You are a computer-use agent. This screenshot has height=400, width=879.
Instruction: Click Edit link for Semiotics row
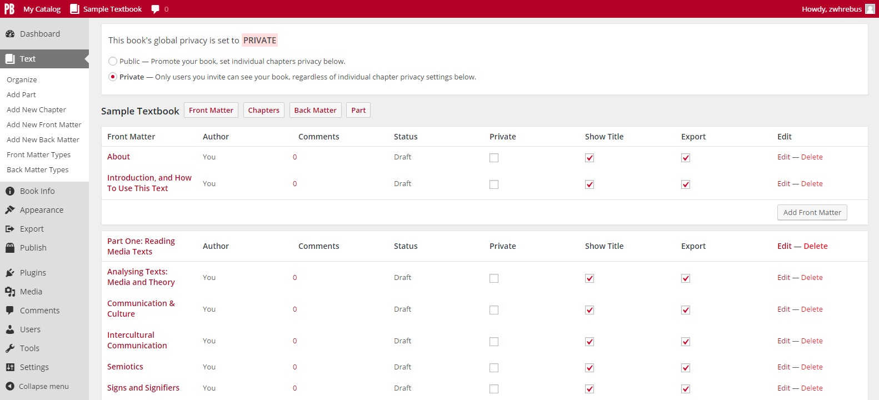783,367
